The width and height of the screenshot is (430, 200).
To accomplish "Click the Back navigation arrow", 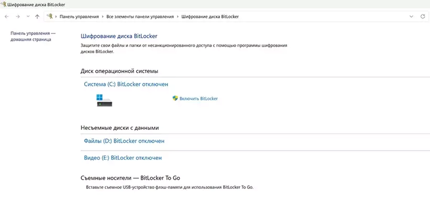I will click(6, 16).
